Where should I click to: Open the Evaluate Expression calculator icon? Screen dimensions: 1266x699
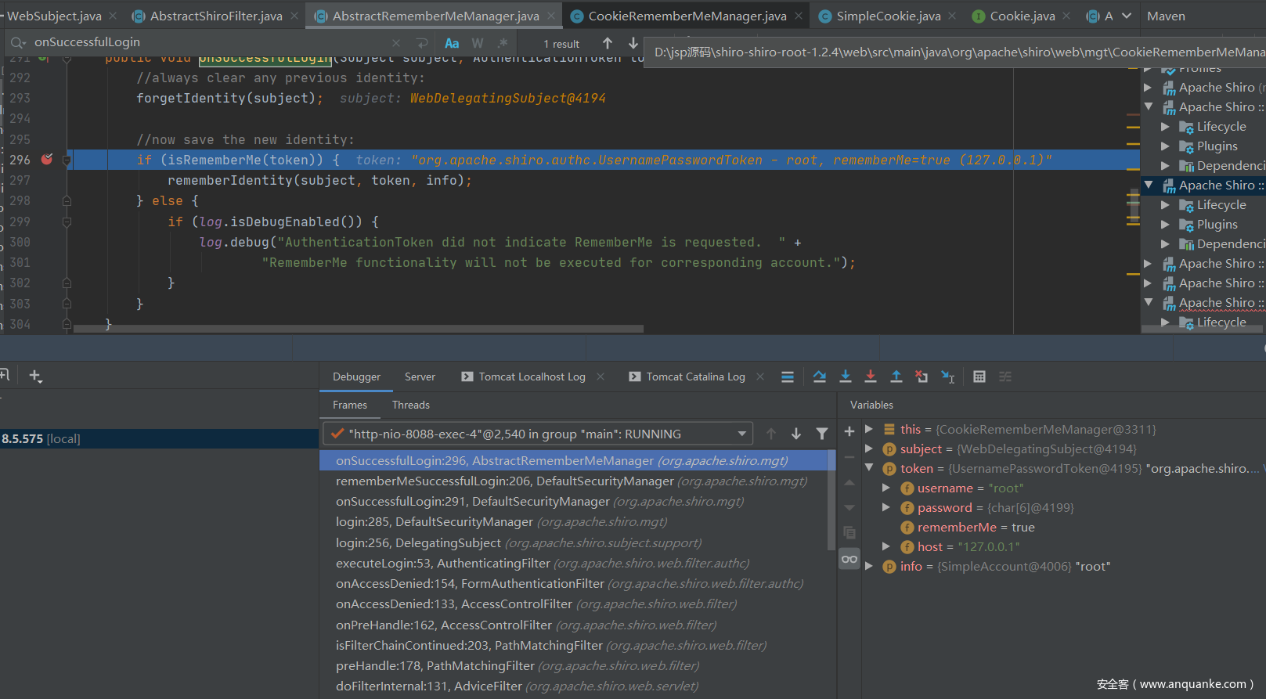tap(979, 377)
